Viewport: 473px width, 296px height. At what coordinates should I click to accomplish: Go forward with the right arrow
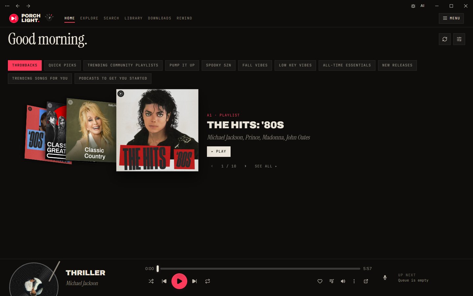coord(28,6)
